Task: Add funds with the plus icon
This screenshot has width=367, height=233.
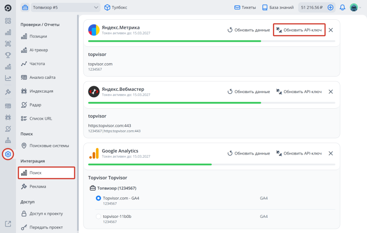Action: pos(330,7)
